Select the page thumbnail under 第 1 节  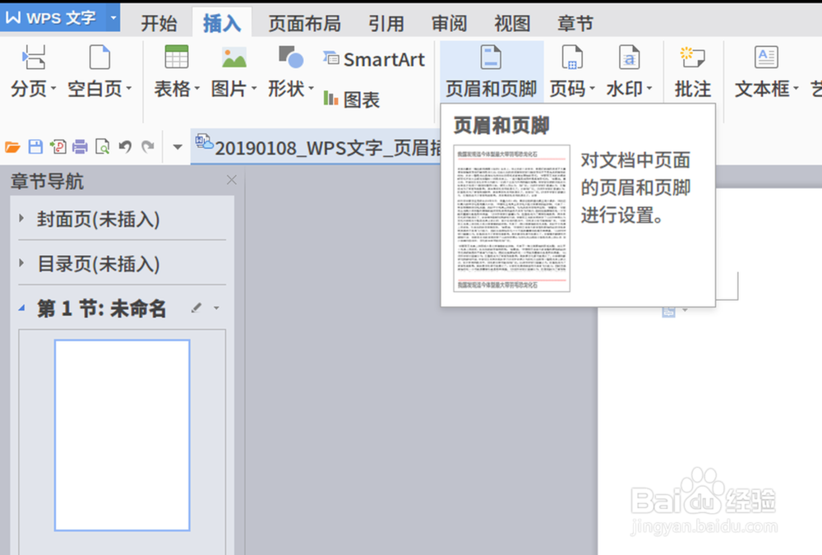(122, 433)
